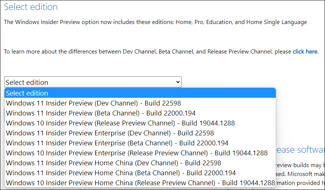Select Windows 11 Insider Preview (Beta Channel) Build 22000.194
Screen dimensions: 325x190
[x=140, y=113]
